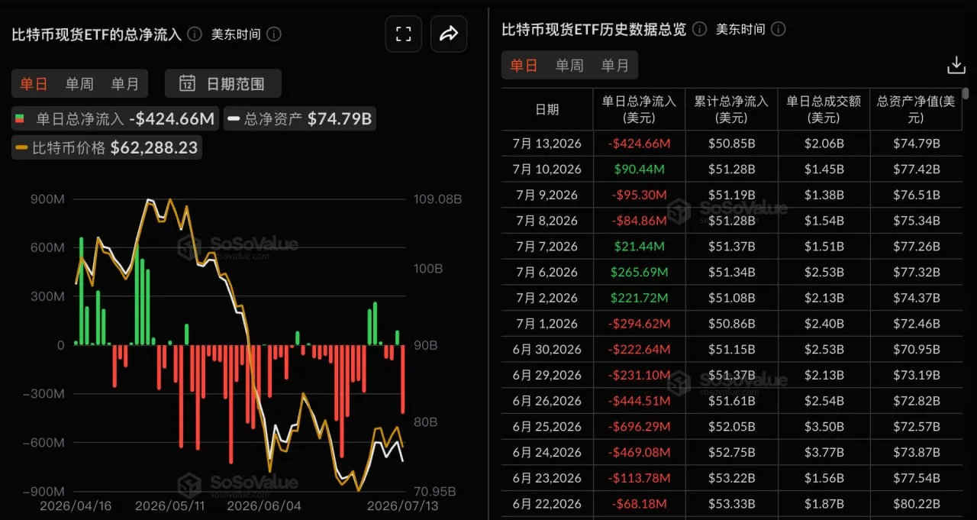Click the 日期 column header
The image size is (977, 520).
tap(547, 109)
